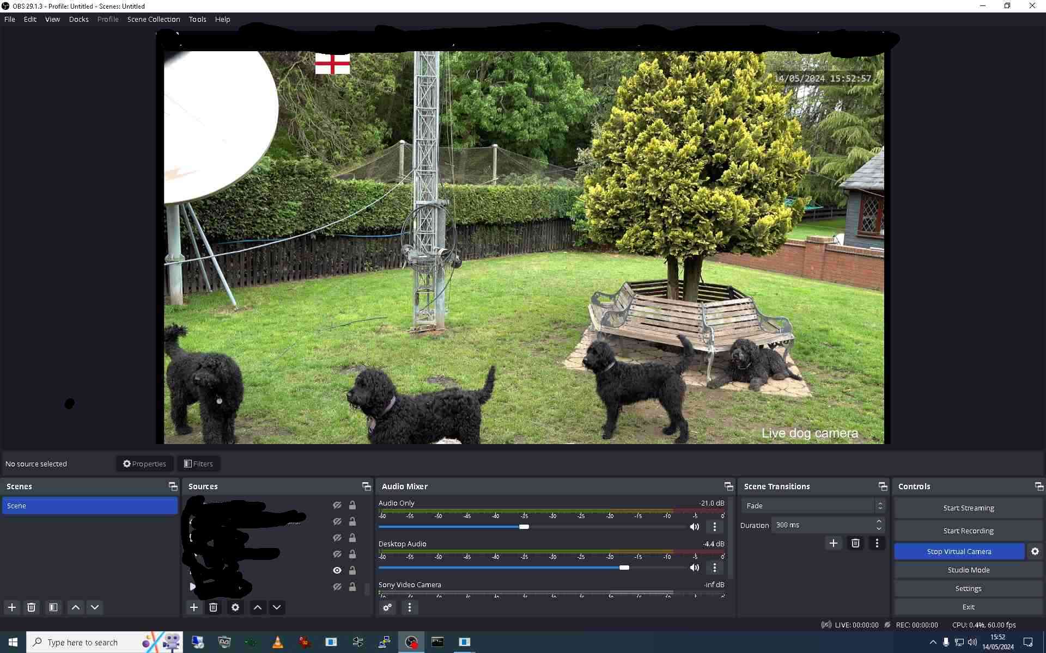
Task: Open the Docks menu
Action: (78, 19)
